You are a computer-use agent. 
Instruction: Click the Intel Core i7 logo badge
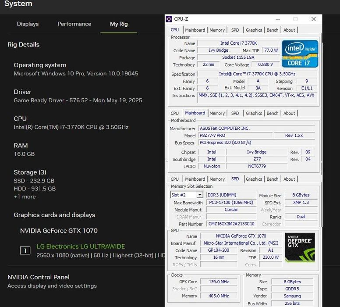300,54
